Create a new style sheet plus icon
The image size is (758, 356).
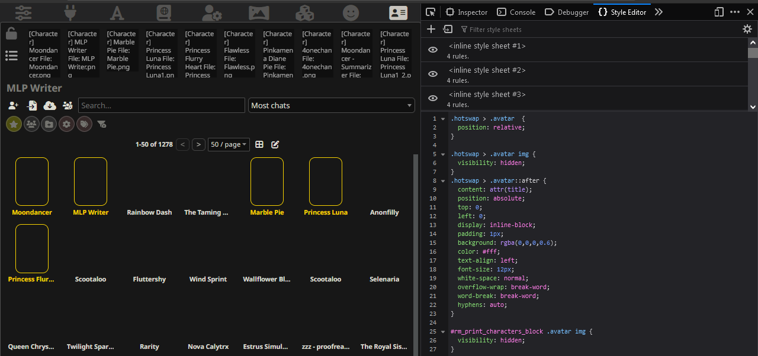(x=431, y=29)
